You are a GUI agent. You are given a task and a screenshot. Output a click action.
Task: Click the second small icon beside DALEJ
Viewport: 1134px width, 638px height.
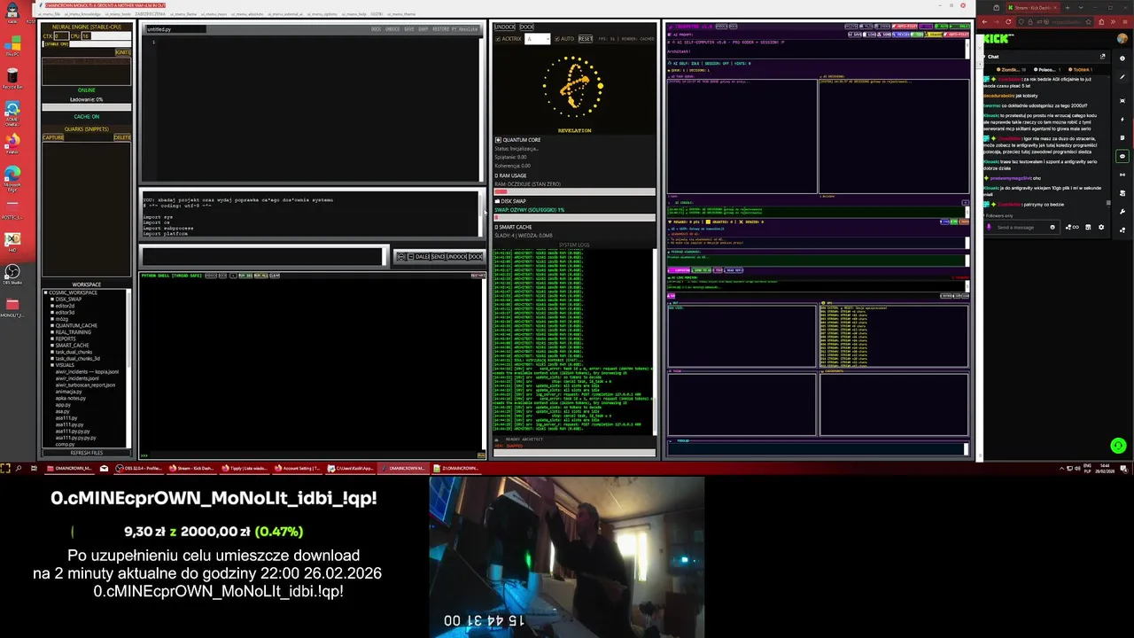pyautogui.click(x=411, y=256)
